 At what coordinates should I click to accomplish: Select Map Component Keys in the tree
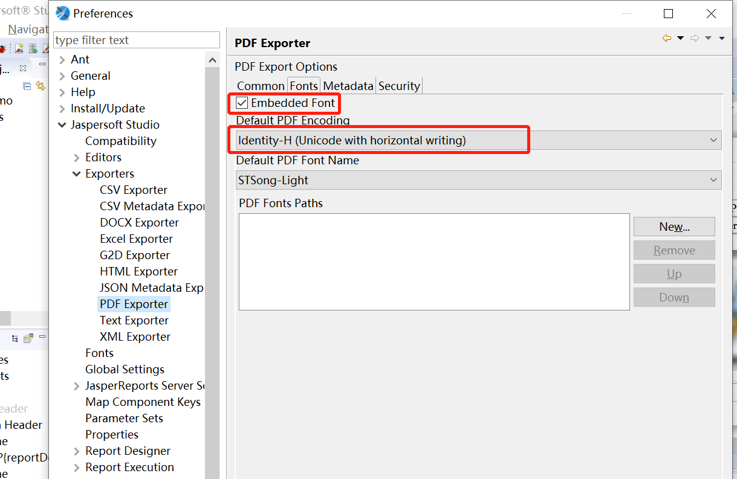[143, 402]
